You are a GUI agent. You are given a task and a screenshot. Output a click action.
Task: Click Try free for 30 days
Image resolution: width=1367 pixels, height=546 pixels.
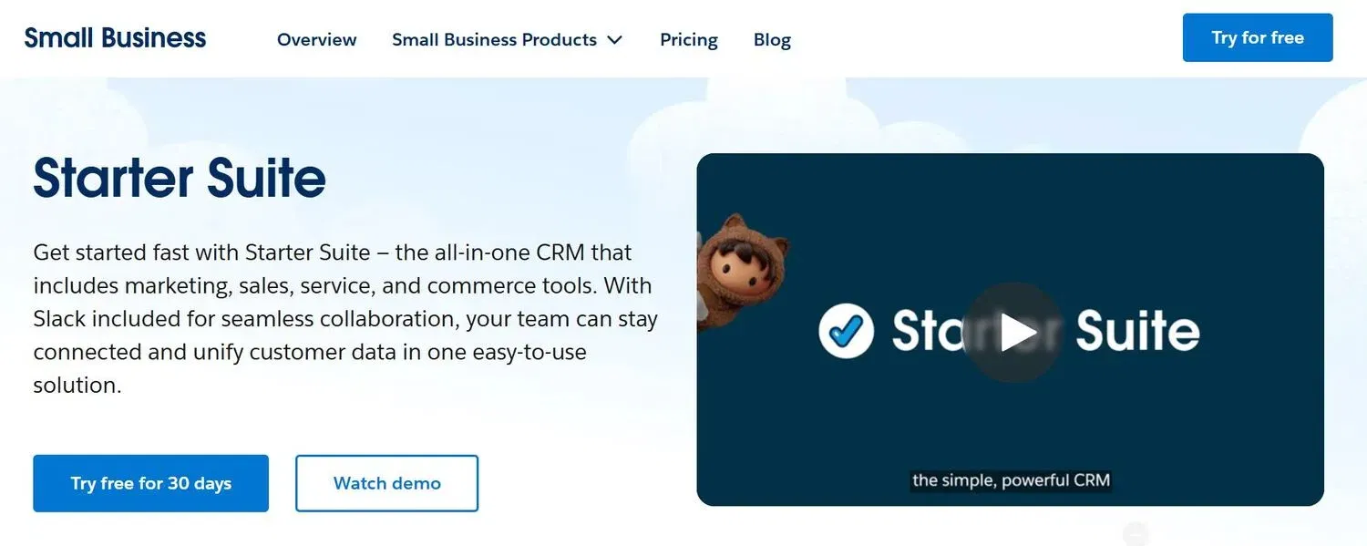pos(150,483)
